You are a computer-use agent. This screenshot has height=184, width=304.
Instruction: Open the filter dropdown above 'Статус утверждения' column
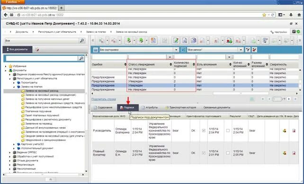coord(170,57)
